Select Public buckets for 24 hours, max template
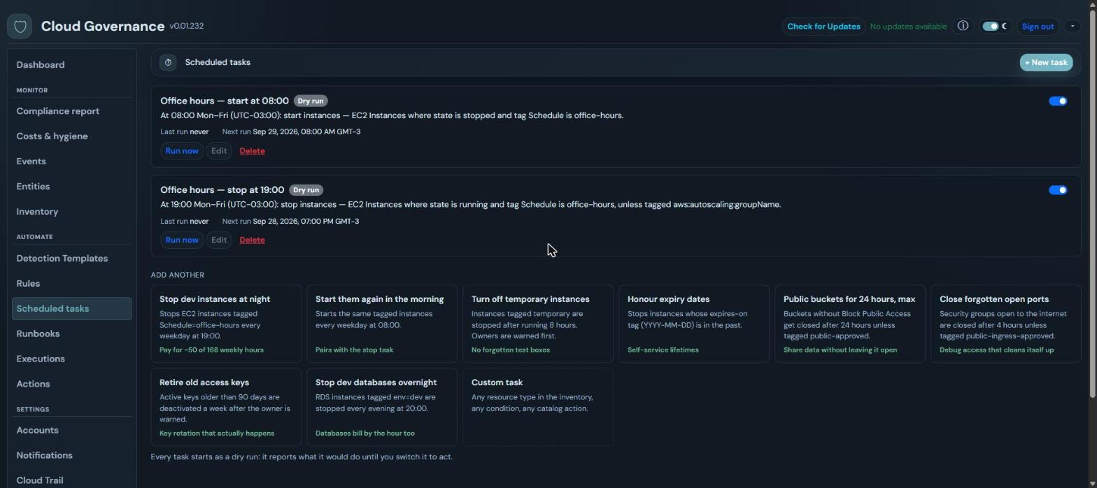The width and height of the screenshot is (1097, 488). click(850, 324)
